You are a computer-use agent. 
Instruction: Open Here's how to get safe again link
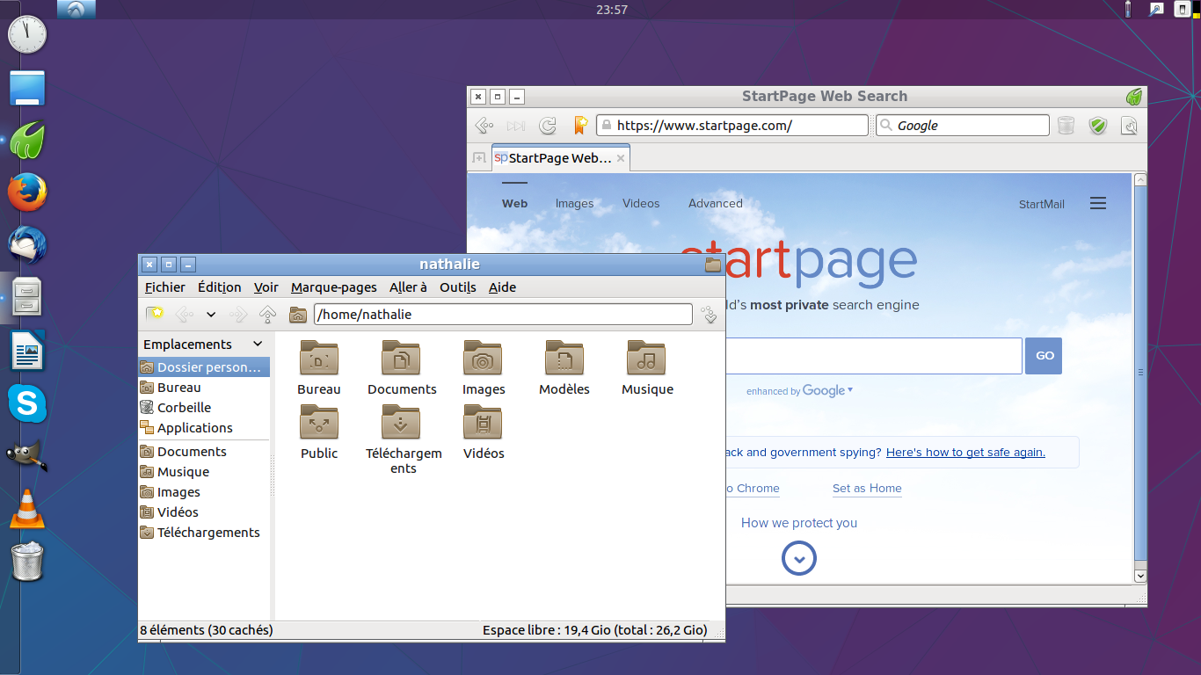click(x=965, y=453)
